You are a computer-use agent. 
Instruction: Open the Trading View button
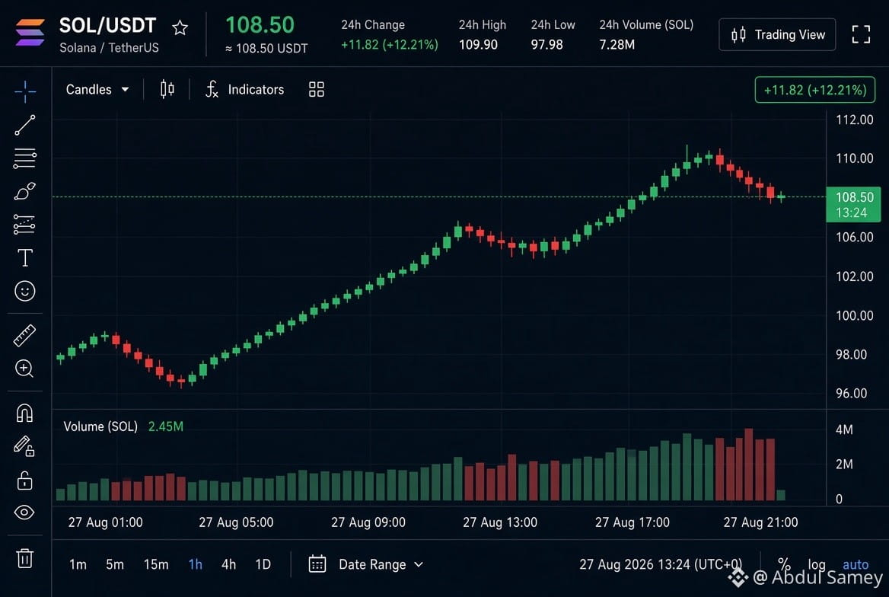pyautogui.click(x=777, y=34)
